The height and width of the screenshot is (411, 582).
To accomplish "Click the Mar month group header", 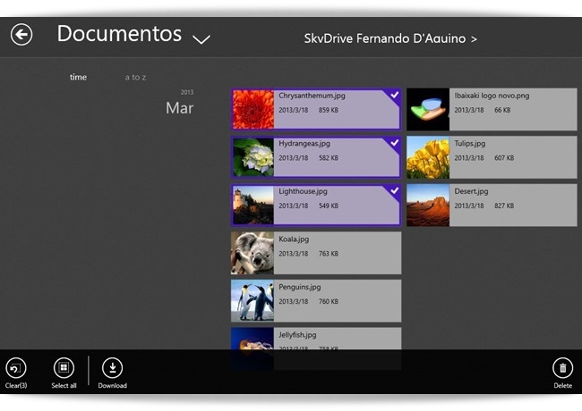I will pyautogui.click(x=179, y=108).
